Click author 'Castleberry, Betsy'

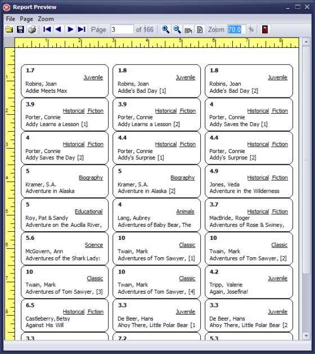coord(48,319)
